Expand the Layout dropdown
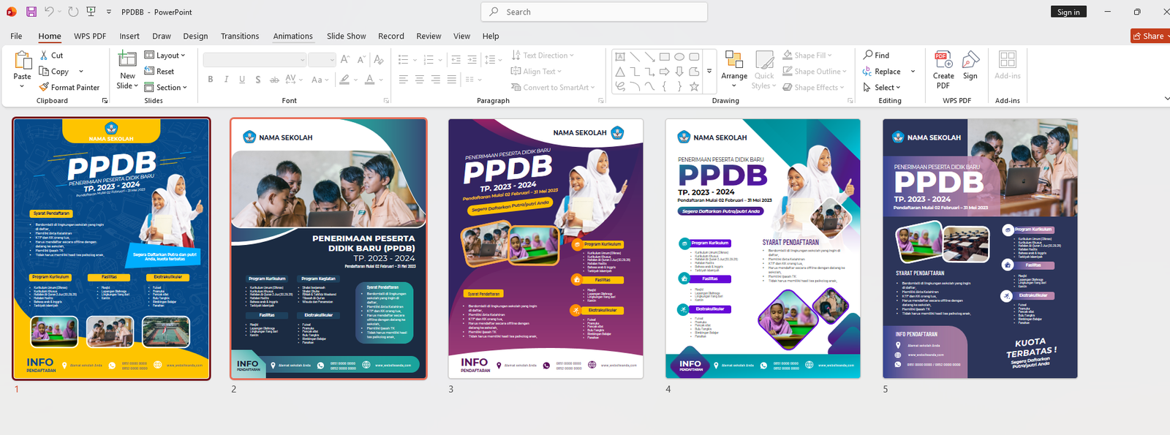 pos(165,56)
